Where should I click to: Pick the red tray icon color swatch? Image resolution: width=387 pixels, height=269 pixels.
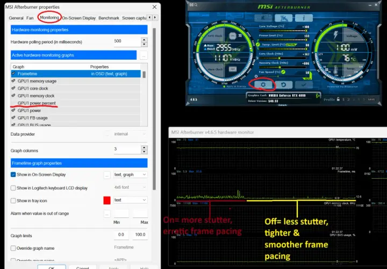(107, 200)
